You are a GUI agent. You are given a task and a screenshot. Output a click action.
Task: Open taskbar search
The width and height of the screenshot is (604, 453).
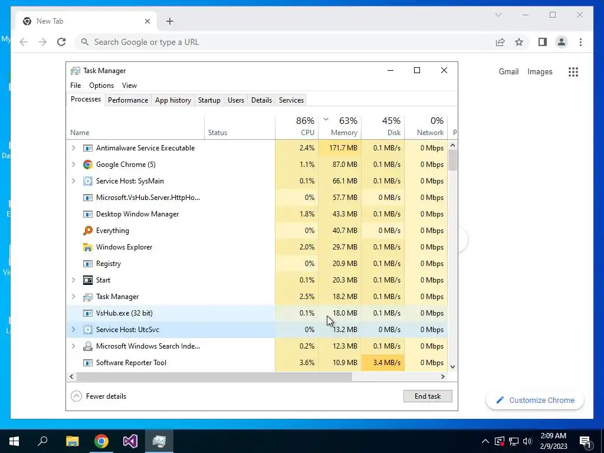pyautogui.click(x=42, y=441)
